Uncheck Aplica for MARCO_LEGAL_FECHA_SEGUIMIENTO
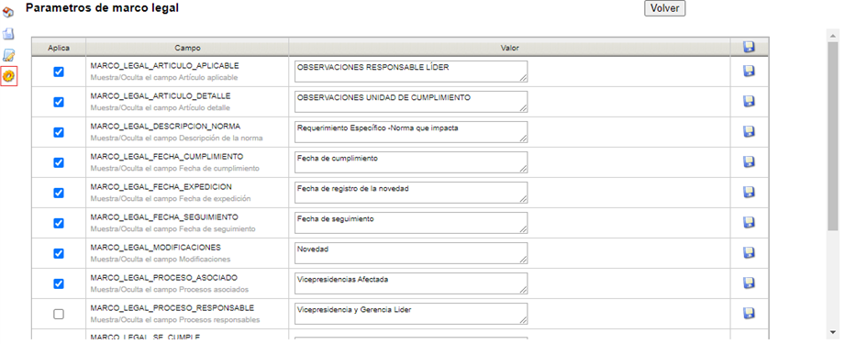Image resolution: width=845 pixels, height=344 pixels. (x=59, y=223)
